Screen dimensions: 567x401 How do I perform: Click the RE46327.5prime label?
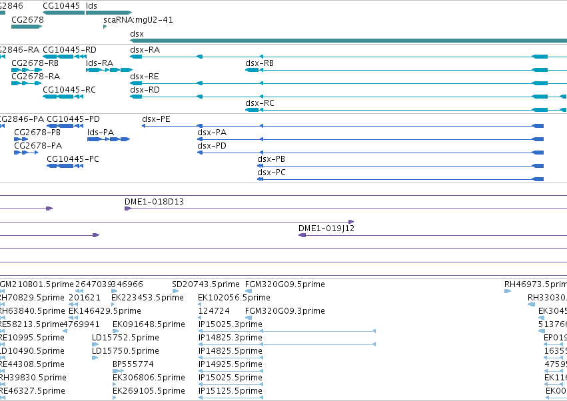tap(32, 391)
